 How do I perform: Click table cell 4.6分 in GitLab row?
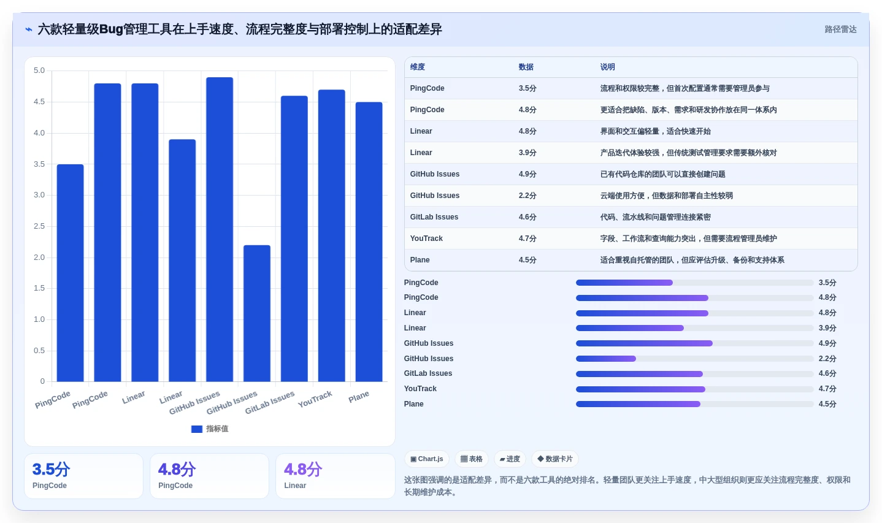click(527, 217)
